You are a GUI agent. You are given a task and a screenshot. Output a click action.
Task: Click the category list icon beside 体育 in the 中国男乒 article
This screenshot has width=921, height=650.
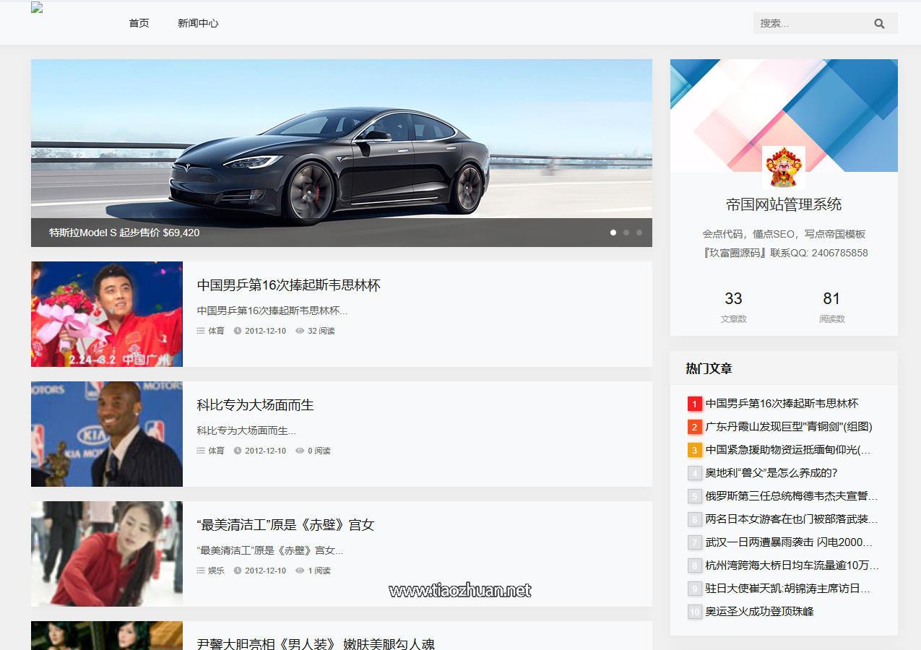(x=201, y=331)
